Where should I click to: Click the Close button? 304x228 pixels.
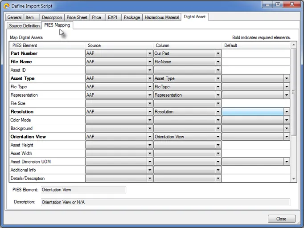pyautogui.click(x=281, y=219)
